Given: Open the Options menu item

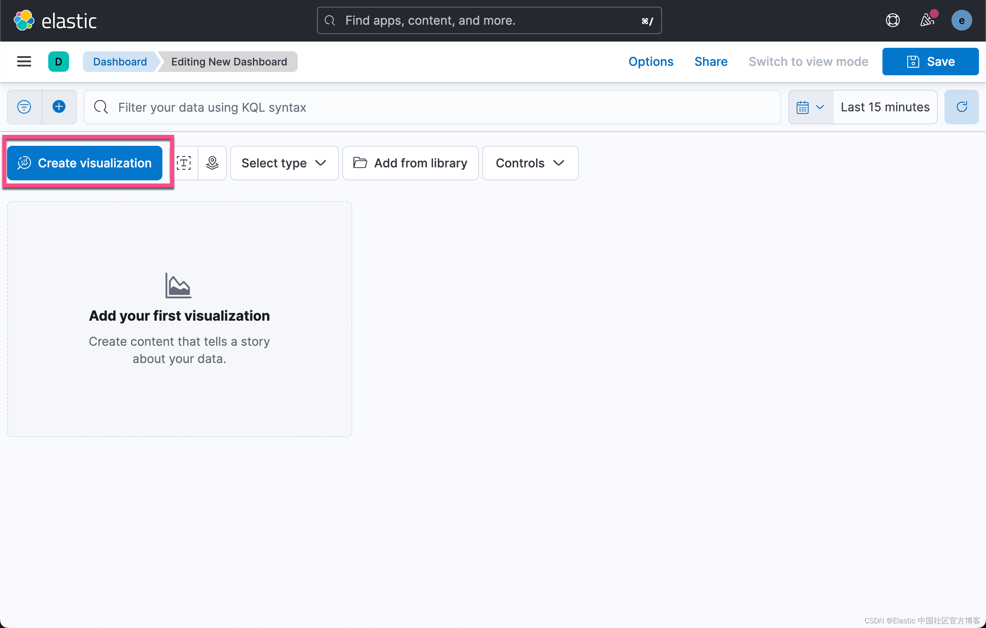Looking at the screenshot, I should pos(650,62).
